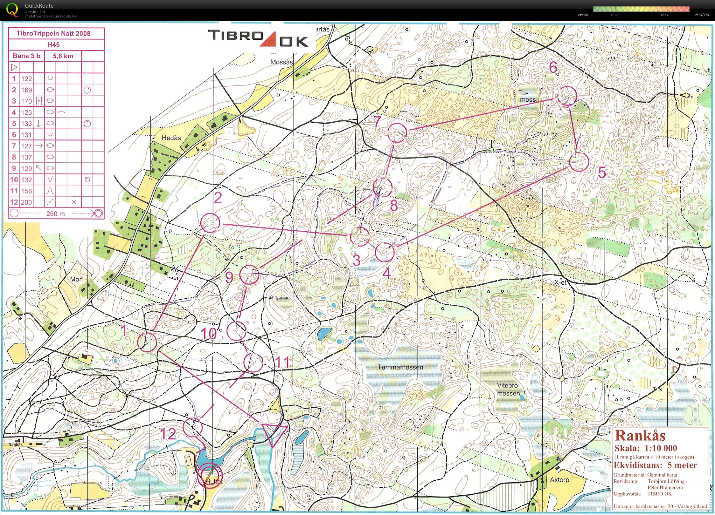
Task: Click the Tummamossen marsh label
Action: pos(400,367)
